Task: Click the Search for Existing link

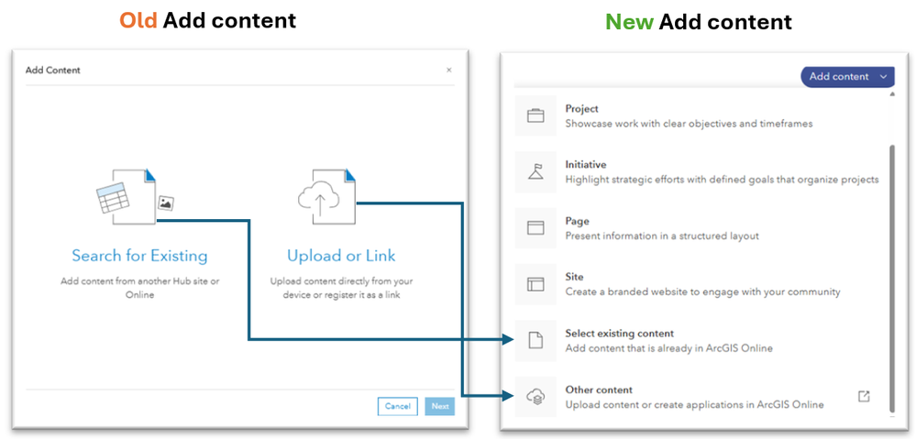Action: pyautogui.click(x=139, y=256)
